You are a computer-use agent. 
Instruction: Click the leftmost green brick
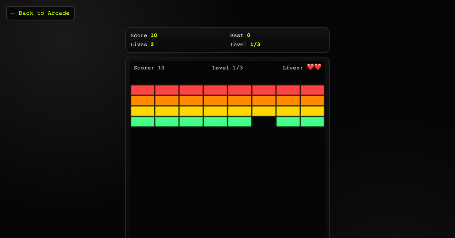[x=143, y=122]
